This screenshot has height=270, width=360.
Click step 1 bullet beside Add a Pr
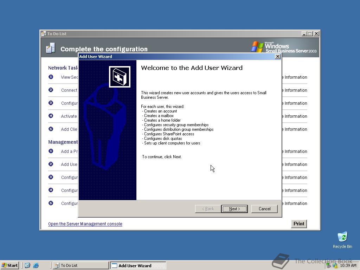pos(51,151)
